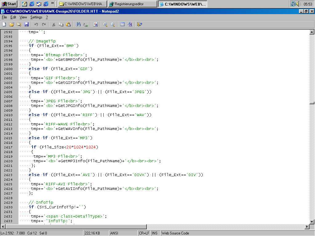Click the Windows Start button
The image size is (315, 236).
[x=9, y=4]
